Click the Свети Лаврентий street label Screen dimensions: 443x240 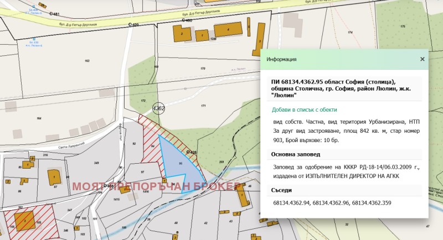click(71, 145)
